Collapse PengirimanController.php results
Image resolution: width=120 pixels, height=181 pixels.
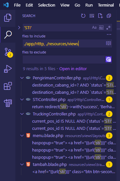point(22,78)
